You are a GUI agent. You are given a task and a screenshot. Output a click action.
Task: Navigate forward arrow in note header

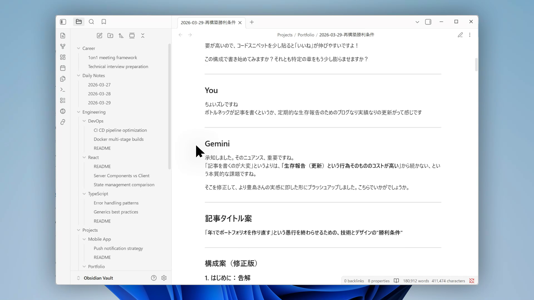coord(190,35)
